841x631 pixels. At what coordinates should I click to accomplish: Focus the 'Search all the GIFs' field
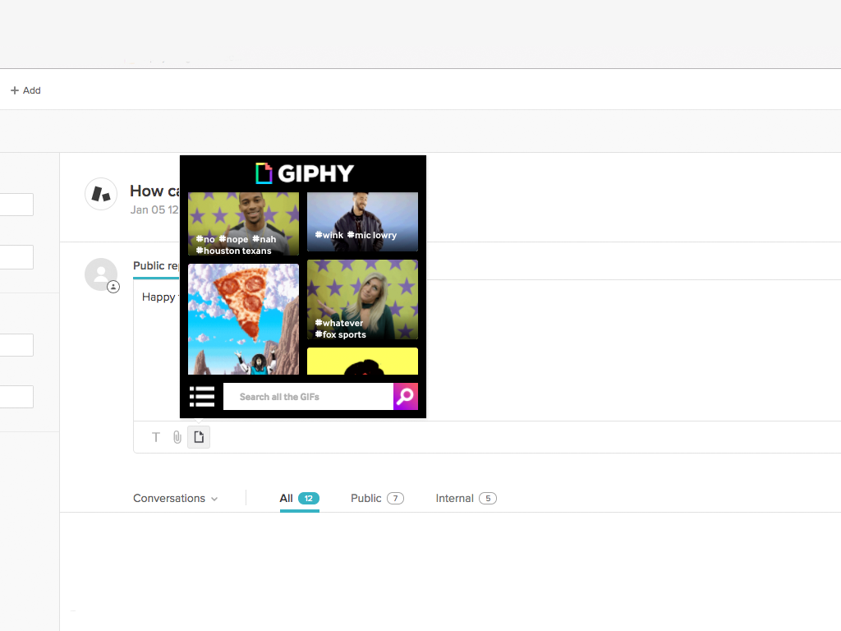(308, 397)
